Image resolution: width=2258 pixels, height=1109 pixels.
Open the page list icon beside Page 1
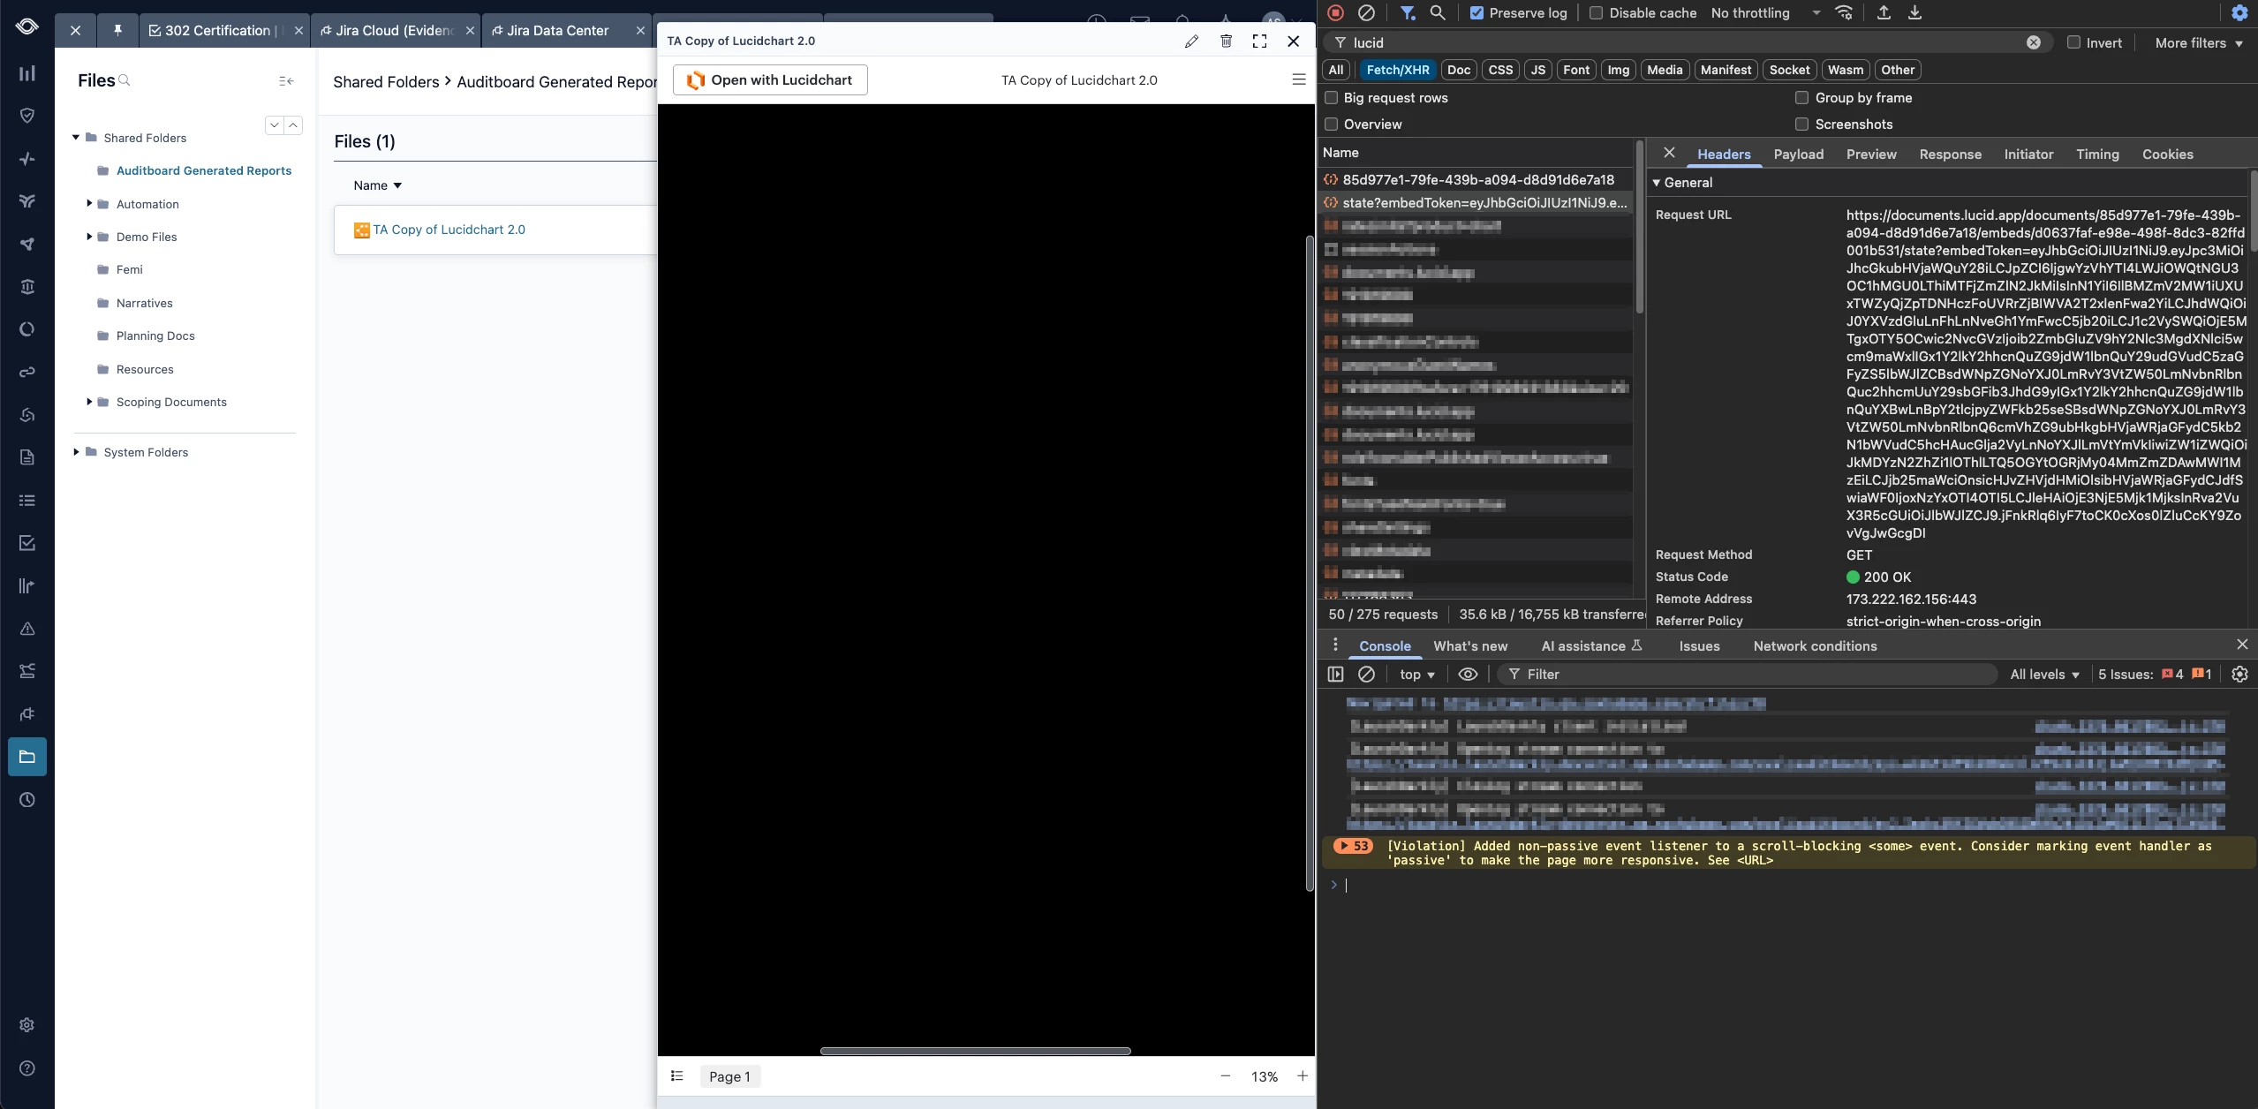pos(677,1075)
